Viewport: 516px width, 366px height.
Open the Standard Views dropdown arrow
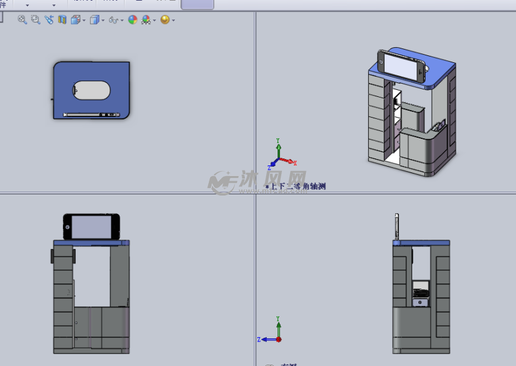(x=82, y=19)
